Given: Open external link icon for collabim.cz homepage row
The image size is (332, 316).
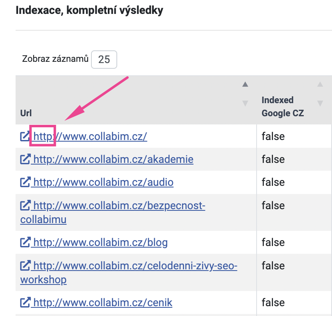Looking at the screenshot, I should (25, 136).
